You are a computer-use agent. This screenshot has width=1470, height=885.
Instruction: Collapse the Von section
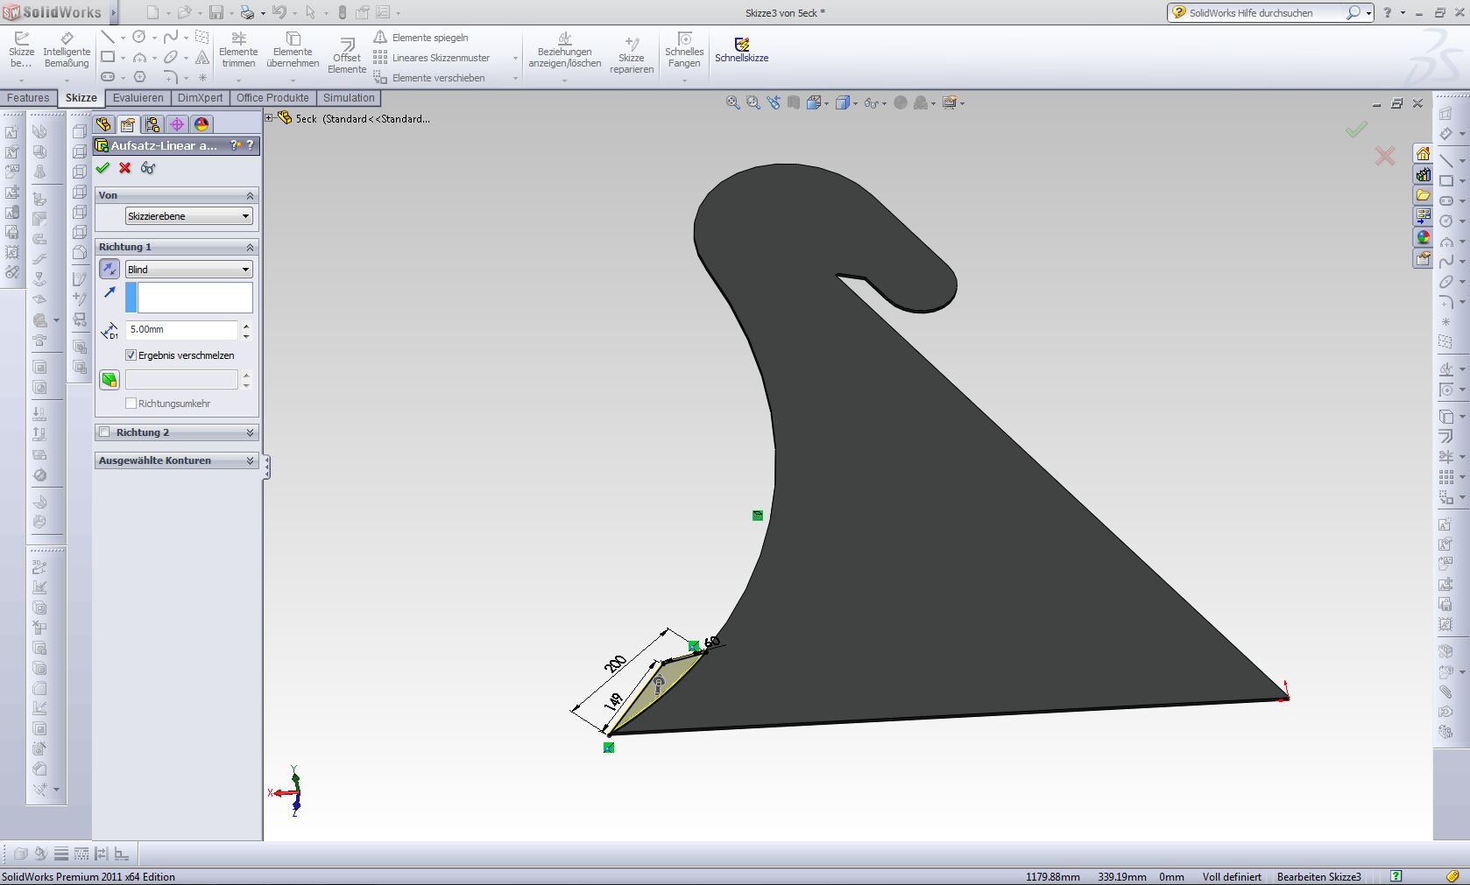click(x=250, y=195)
